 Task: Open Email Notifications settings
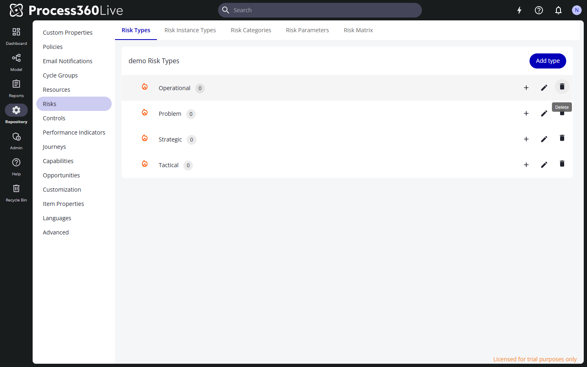[74, 61]
